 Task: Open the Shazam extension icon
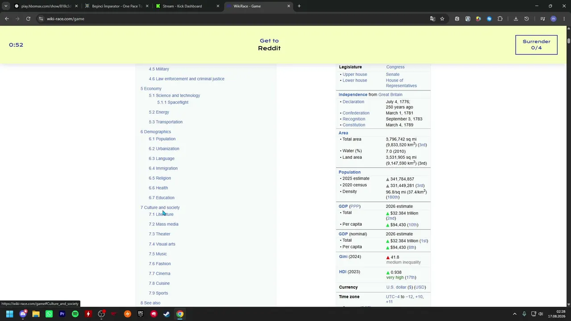(489, 19)
